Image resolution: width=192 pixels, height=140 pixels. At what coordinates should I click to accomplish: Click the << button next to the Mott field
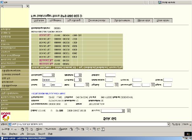click(87, 85)
